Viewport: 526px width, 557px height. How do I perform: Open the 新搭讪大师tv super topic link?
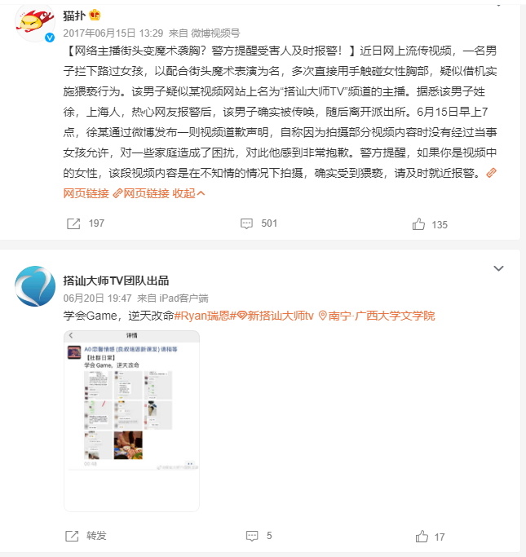276,316
